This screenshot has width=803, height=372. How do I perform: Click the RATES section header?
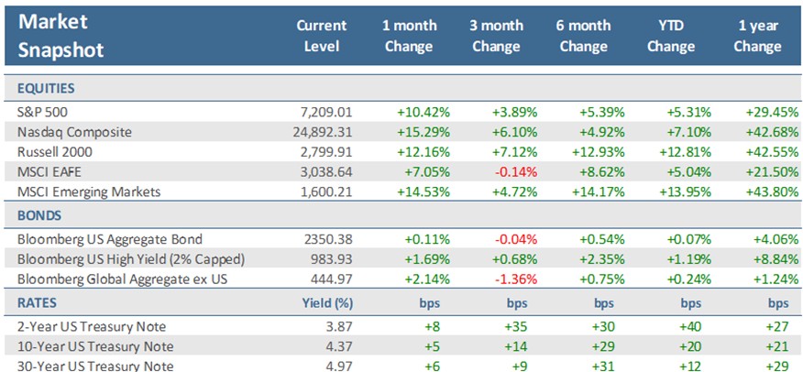pyautogui.click(x=37, y=303)
